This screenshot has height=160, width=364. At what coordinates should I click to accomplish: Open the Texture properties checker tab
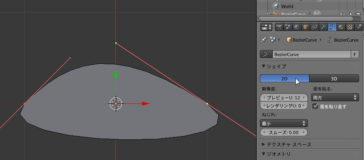349,27
